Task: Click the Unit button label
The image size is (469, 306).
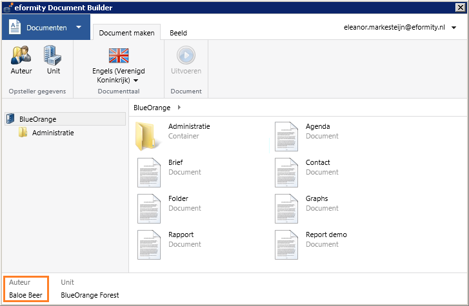Action: click(54, 71)
